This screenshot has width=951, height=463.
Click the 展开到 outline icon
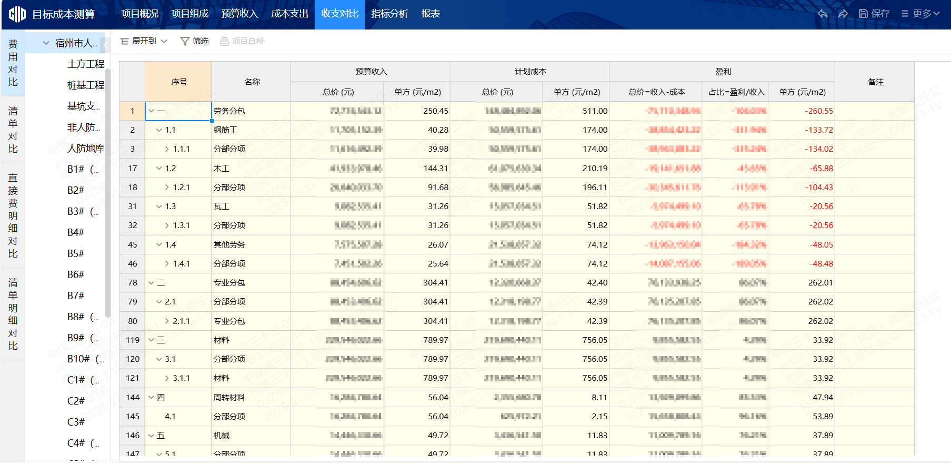(x=125, y=41)
